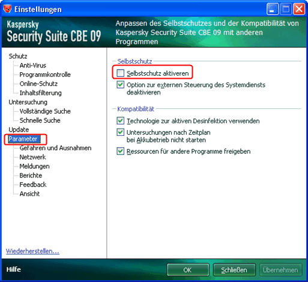Click the Kaspersky shield icon in title bar
308x282 pixels.
pos(8,8)
